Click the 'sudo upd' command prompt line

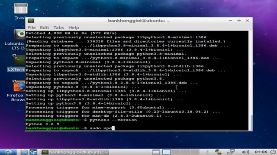click(x=70, y=128)
